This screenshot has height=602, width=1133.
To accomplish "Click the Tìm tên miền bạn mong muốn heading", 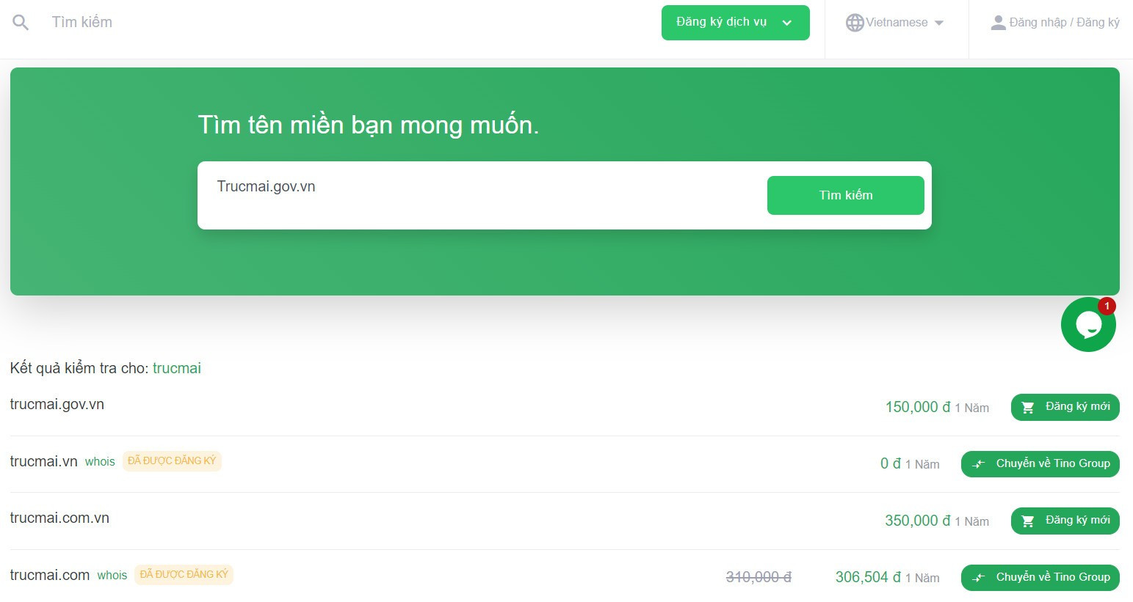I will pyautogui.click(x=369, y=125).
